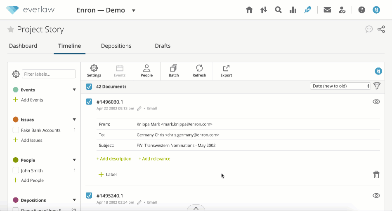Viewport: 392px width, 211px height.
Task: Open the search magnifier icon
Action: [x=278, y=10]
